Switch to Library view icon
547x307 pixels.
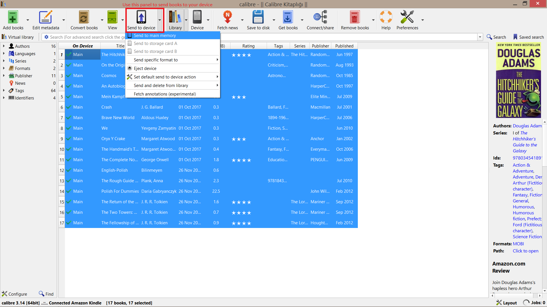click(175, 17)
